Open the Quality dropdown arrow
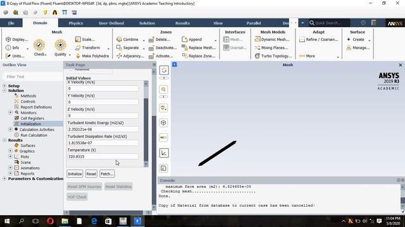The height and width of the screenshot is (227, 405). point(70,55)
